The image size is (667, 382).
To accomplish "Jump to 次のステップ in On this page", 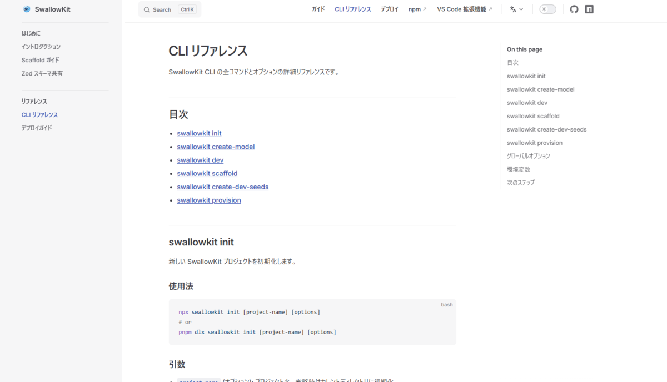I will [x=521, y=183].
